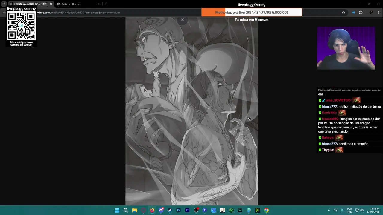
Task: Open blue grid app in taskbar
Action: tap(214, 210)
